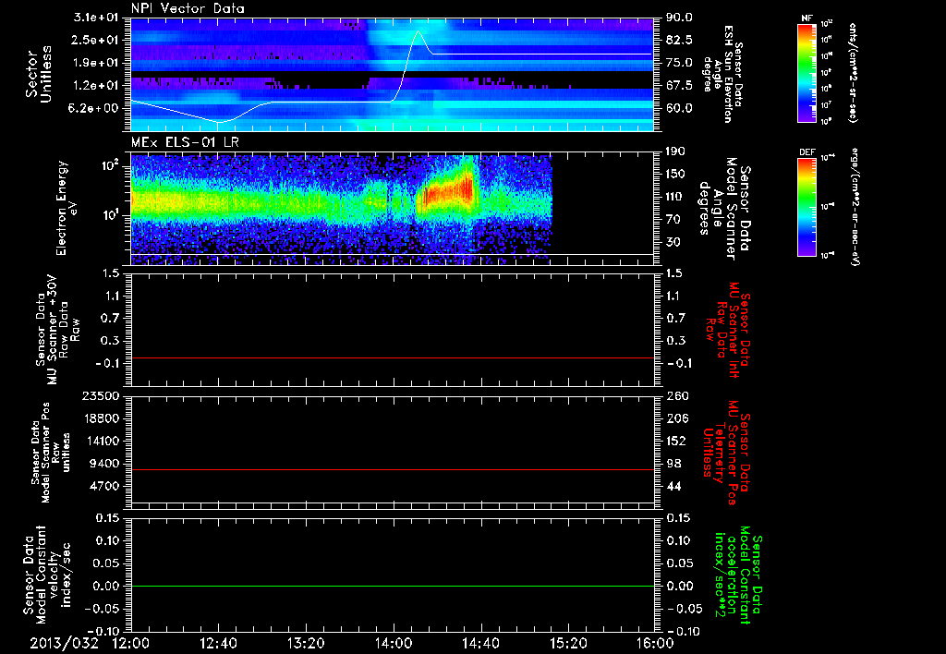
Task: Click the 4700 scanner position tick label
Action: [x=103, y=486]
